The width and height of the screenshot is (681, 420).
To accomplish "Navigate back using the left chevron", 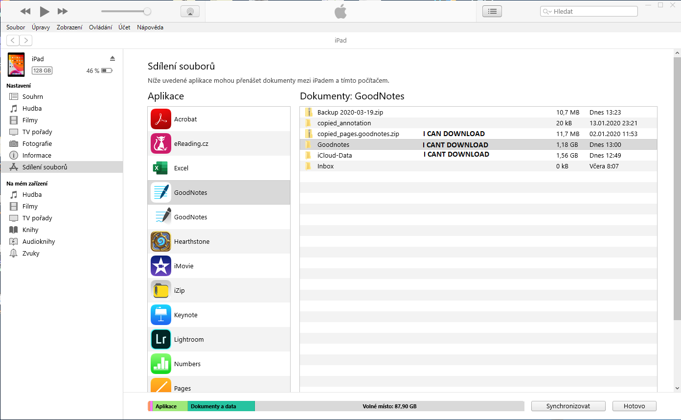I will click(12, 40).
